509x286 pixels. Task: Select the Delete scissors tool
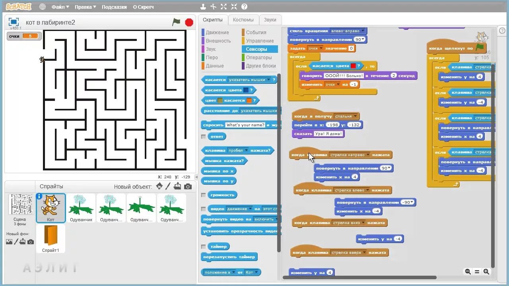(214, 7)
